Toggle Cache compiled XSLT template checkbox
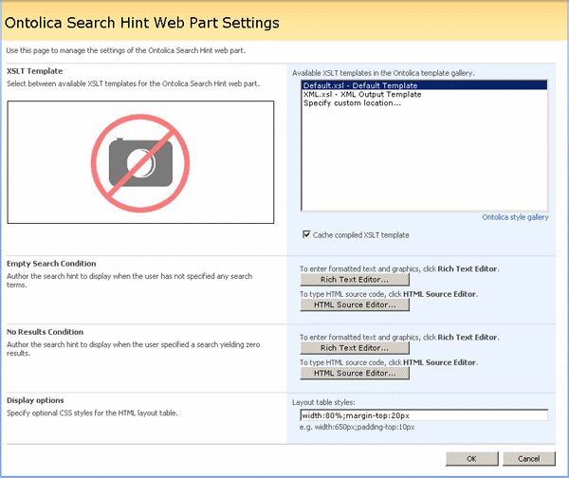 (306, 234)
